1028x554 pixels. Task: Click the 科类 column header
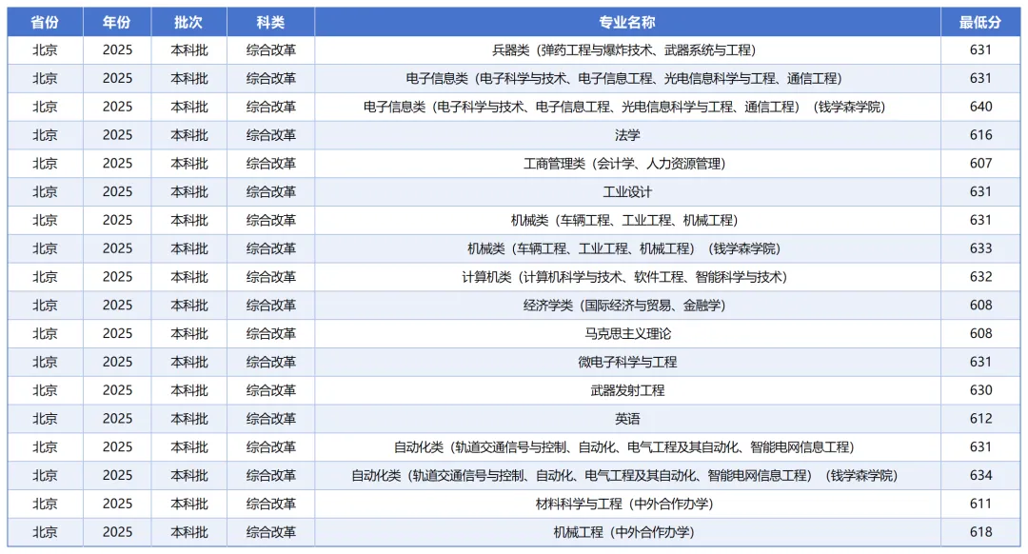pos(270,22)
